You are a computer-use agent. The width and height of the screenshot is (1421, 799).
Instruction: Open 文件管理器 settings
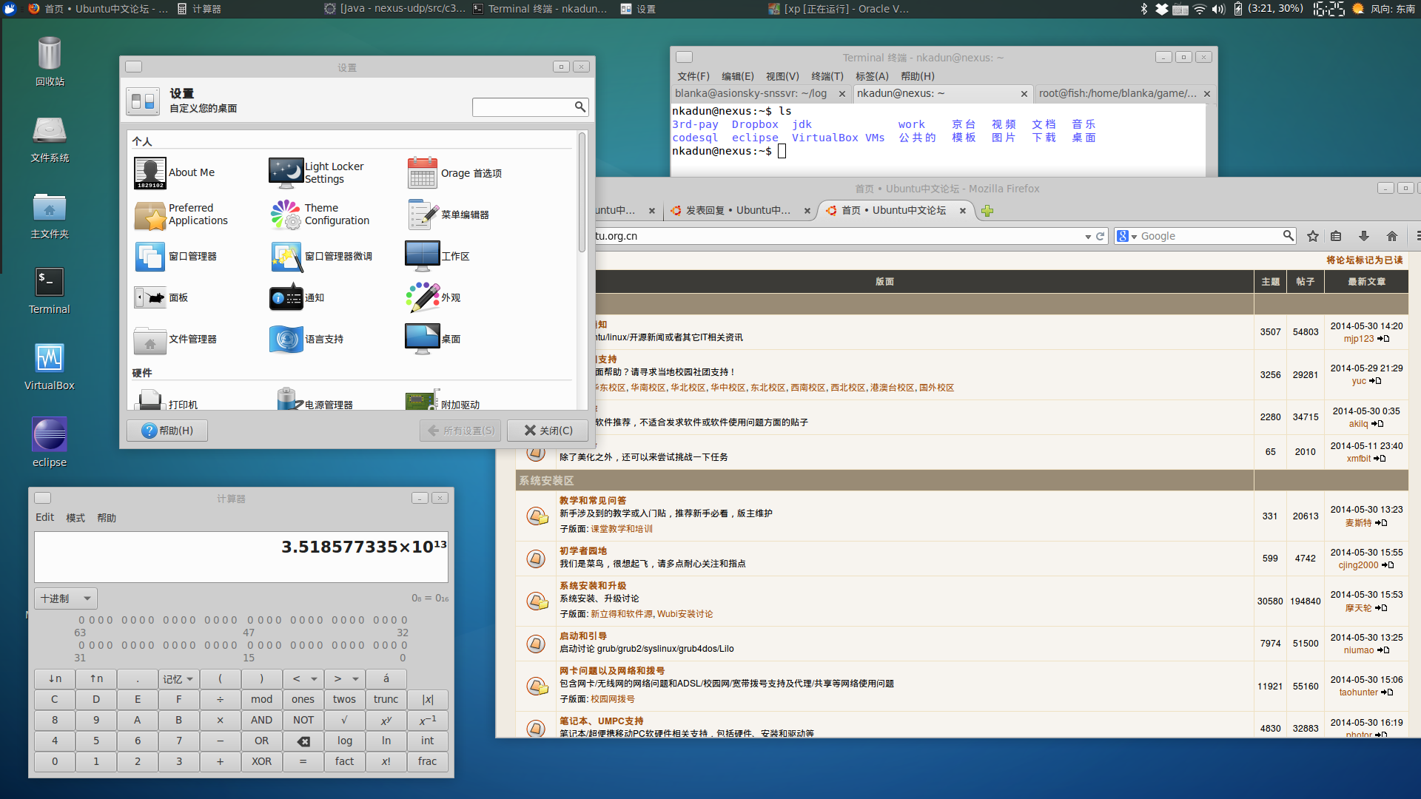tap(175, 339)
